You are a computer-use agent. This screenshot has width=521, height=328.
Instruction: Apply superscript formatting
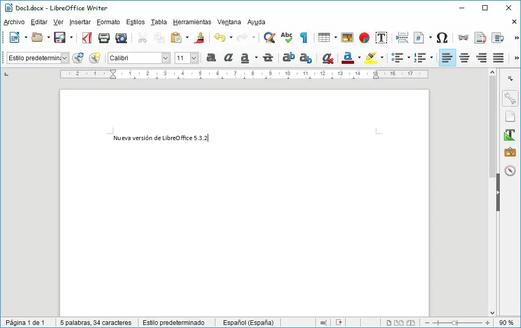289,58
